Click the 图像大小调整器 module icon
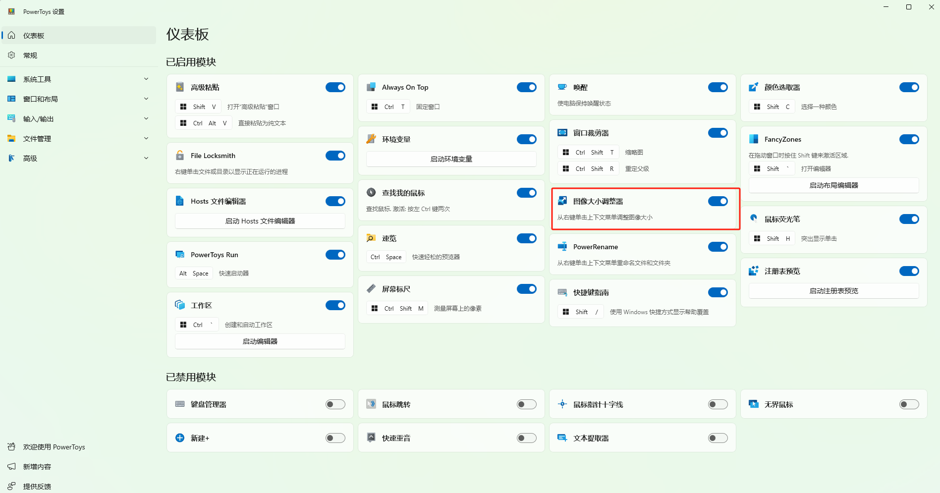Screen dimensions: 940x493 coord(562,201)
